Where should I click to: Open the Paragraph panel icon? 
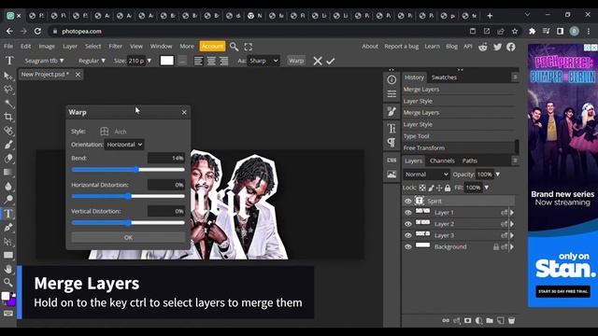coord(392,142)
